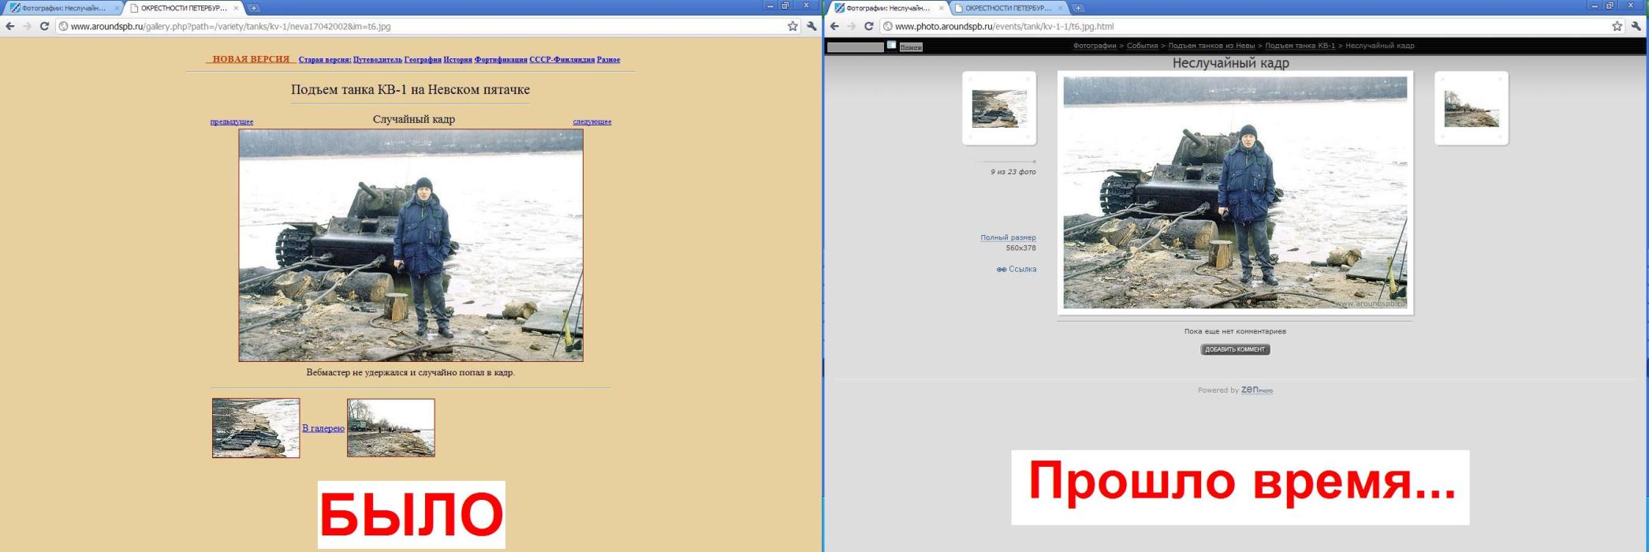Open the Подъем танка КВ-1 breadcrumb

[1300, 46]
